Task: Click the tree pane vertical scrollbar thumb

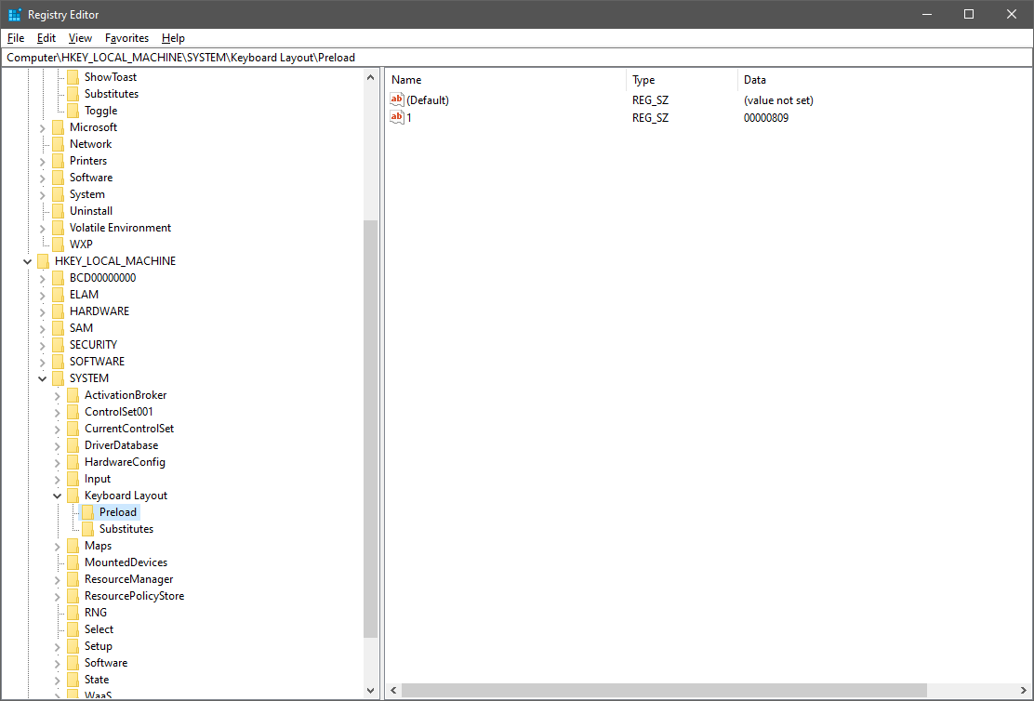Action: click(x=371, y=429)
